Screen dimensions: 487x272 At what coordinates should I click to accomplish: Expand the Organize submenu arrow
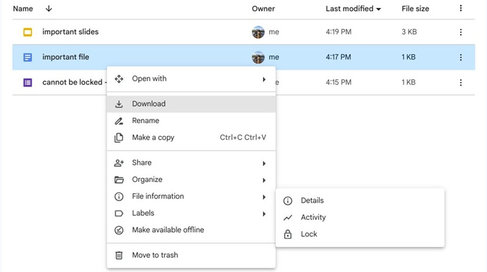[x=264, y=180]
